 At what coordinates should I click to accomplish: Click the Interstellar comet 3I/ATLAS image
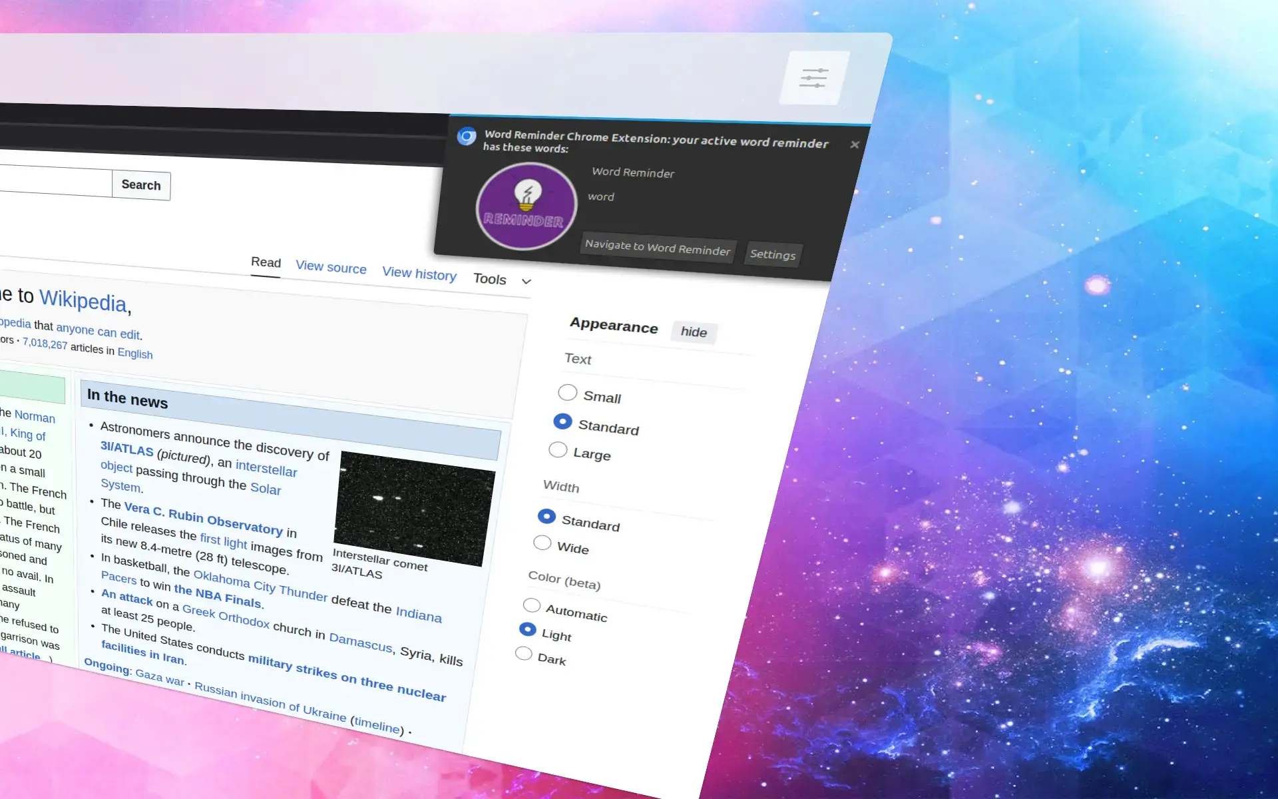click(414, 509)
